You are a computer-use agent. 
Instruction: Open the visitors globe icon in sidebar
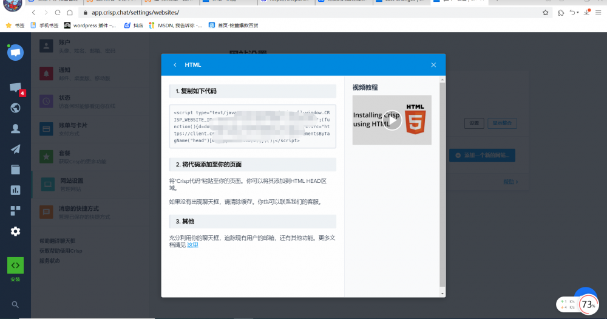(16, 108)
